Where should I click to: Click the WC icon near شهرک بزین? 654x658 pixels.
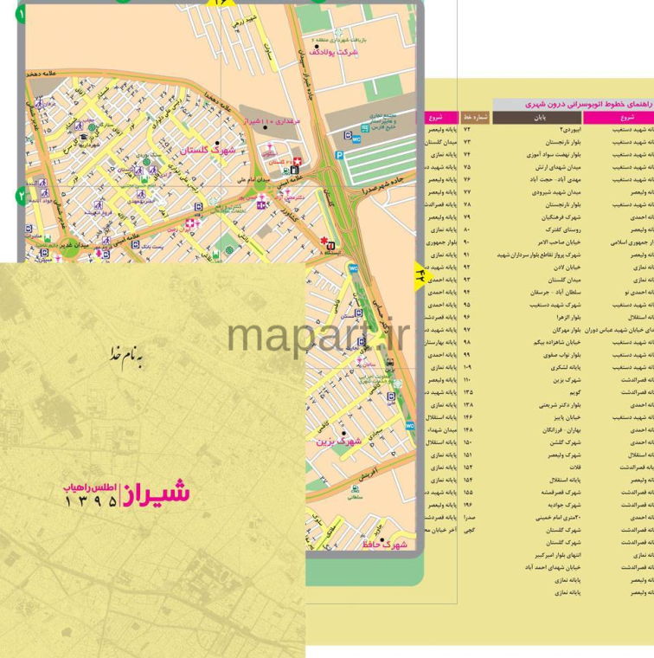tap(410, 425)
